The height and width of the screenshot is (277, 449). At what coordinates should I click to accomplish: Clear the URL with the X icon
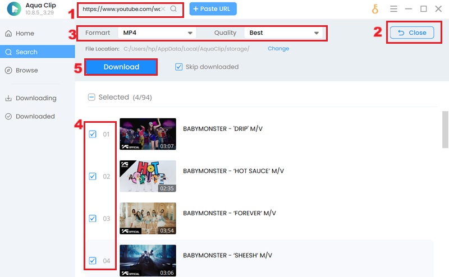(163, 9)
